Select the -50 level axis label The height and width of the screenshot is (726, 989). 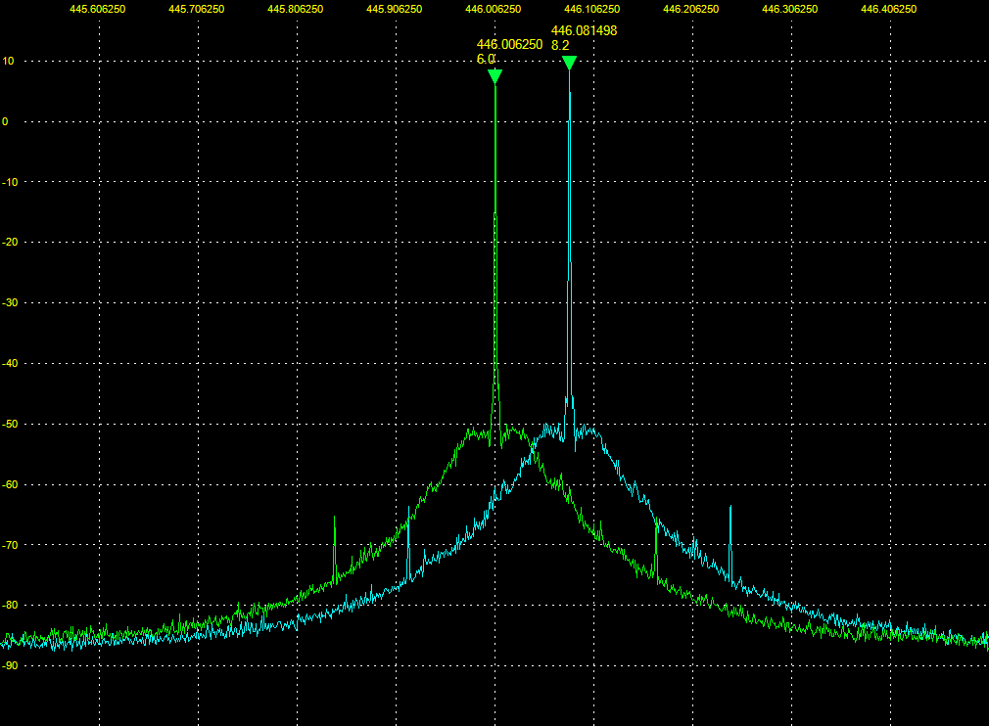pyautogui.click(x=10, y=424)
